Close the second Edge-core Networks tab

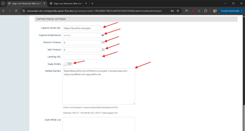click(86, 3)
